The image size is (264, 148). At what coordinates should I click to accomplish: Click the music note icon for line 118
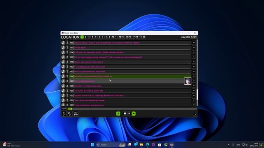(x=63, y=62)
